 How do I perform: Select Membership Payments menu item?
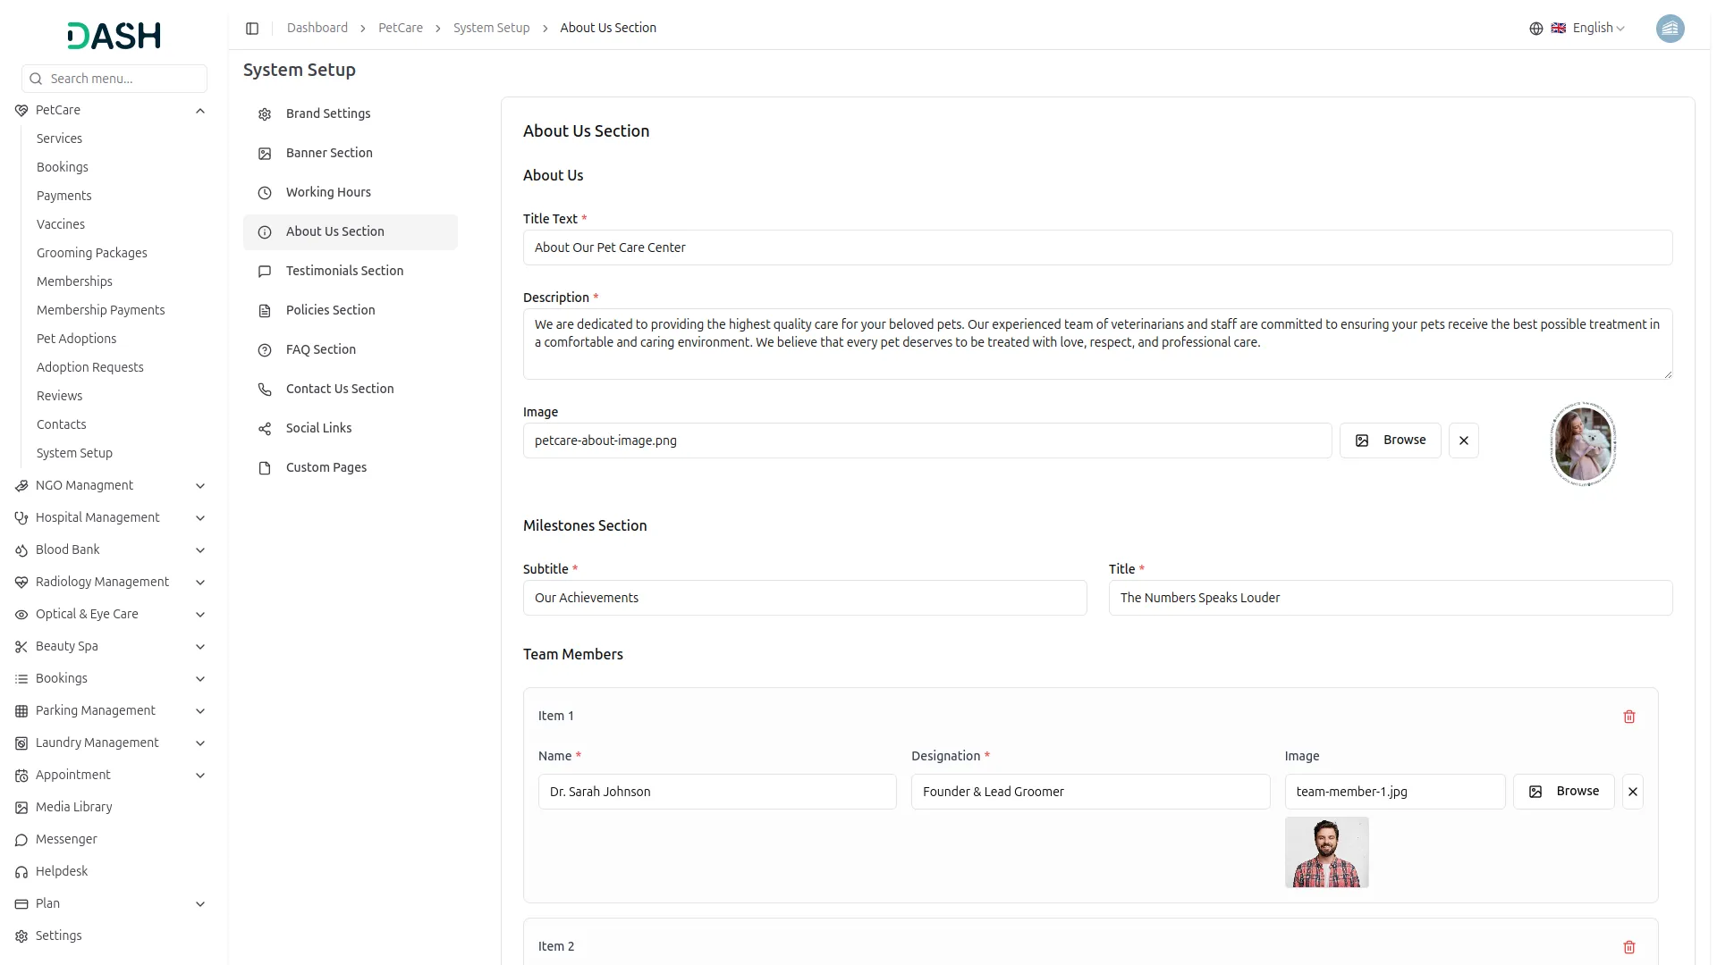coord(101,310)
